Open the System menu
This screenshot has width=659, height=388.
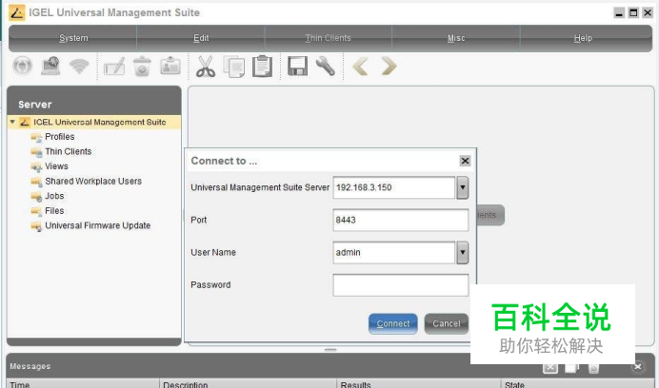tap(73, 38)
